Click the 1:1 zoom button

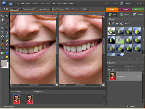(67, 9)
